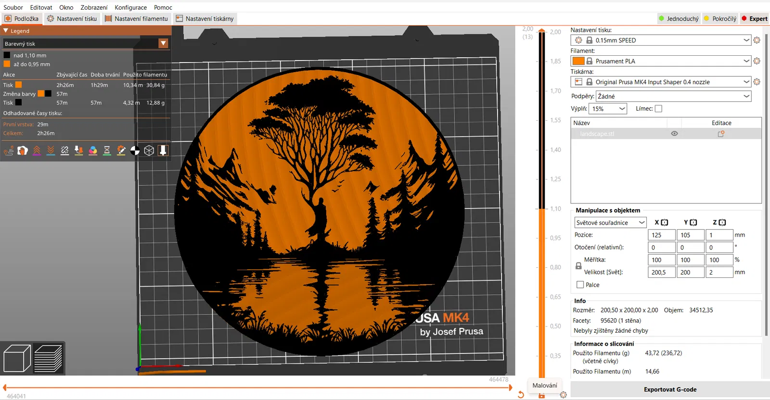The width and height of the screenshot is (770, 400).
Task: Toggle color changes visibility icon
Action: click(93, 151)
